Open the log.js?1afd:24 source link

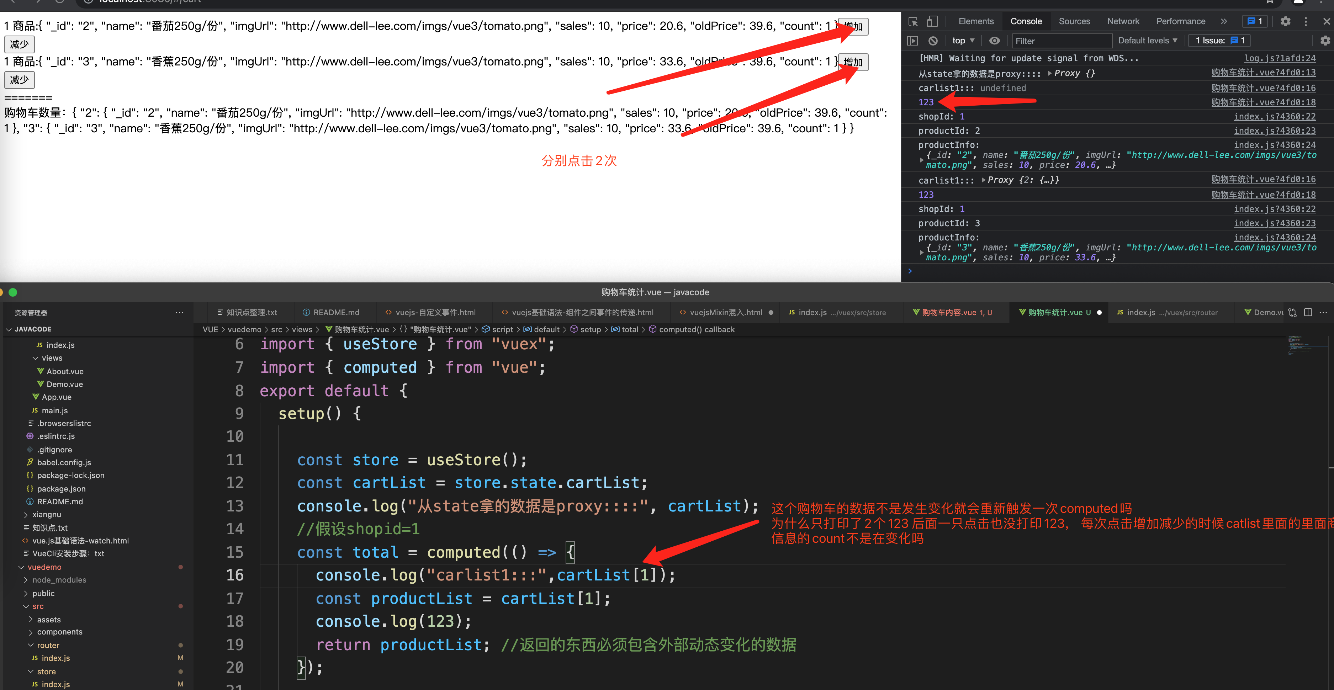pos(1280,58)
